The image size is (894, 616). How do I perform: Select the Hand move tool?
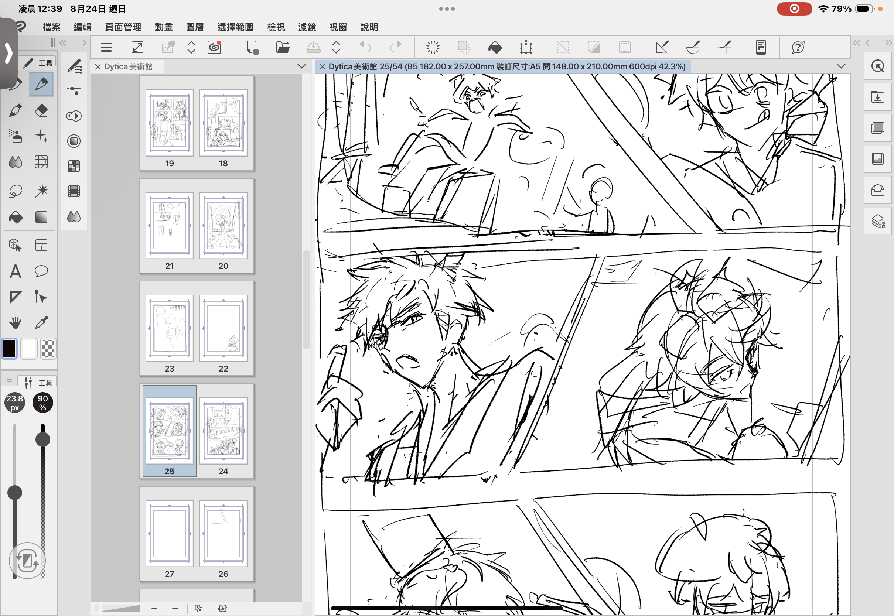16,323
